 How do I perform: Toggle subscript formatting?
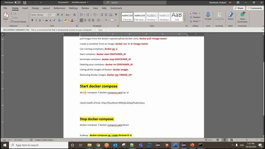pyautogui.click(x=51, y=20)
